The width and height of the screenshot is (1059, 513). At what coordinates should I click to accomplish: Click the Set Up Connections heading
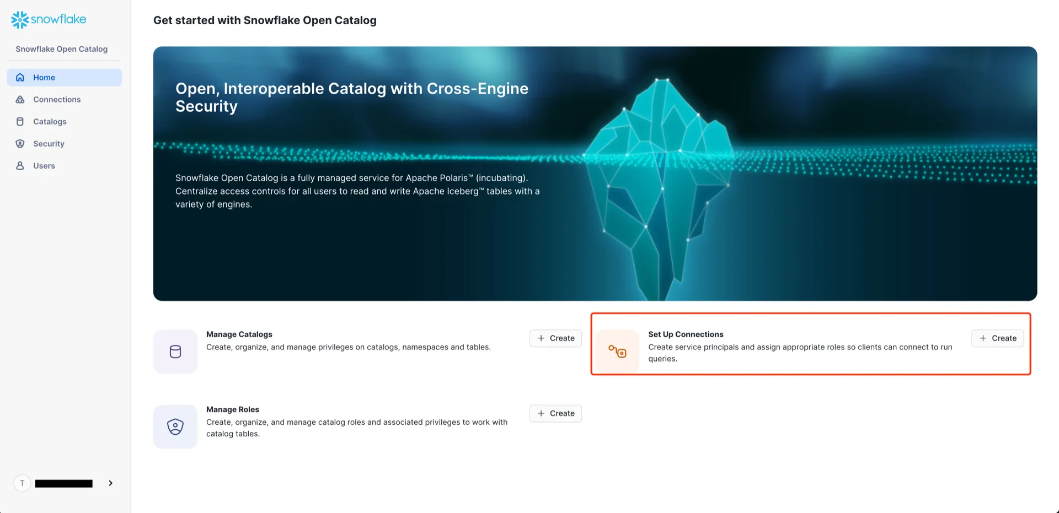(686, 334)
